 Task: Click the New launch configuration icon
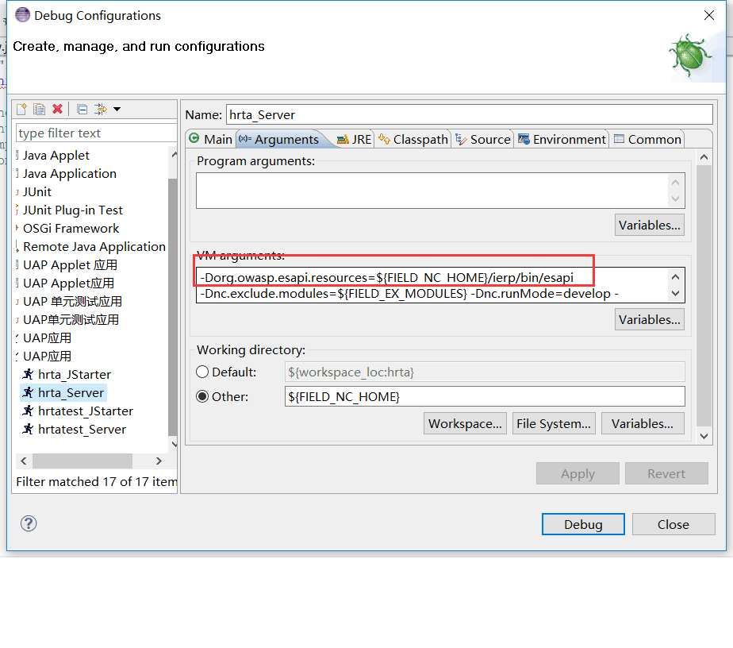click(22, 109)
